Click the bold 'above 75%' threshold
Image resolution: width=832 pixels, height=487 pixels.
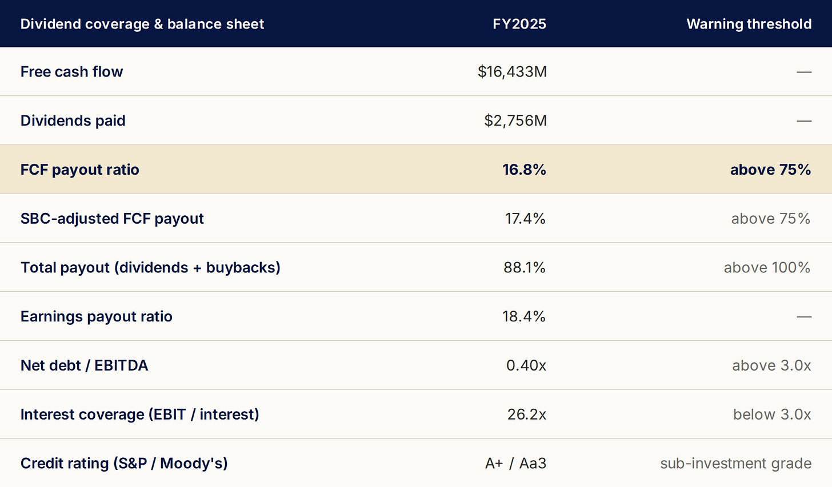point(770,170)
